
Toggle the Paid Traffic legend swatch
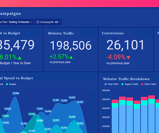click(106, 84)
